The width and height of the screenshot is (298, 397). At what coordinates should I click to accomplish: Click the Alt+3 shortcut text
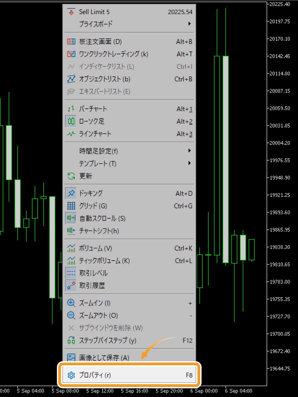(184, 134)
